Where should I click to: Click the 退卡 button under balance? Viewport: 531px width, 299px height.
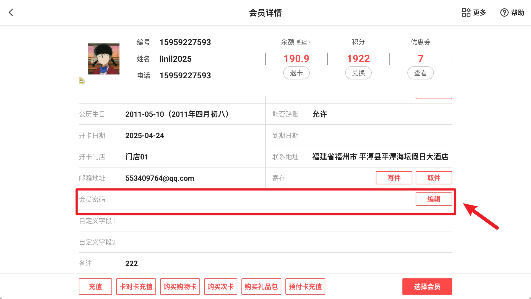pos(296,73)
